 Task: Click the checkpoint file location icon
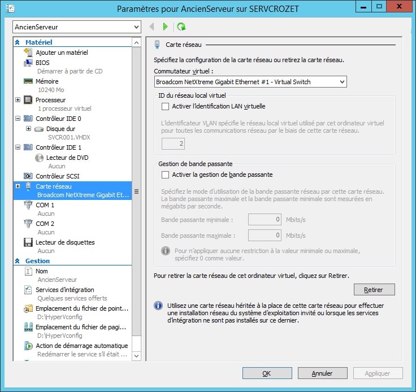point(28,308)
